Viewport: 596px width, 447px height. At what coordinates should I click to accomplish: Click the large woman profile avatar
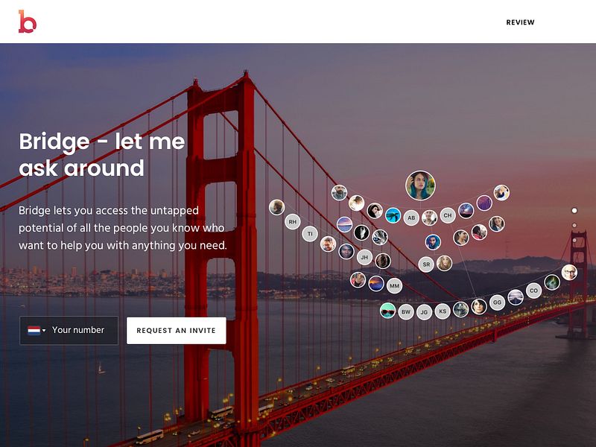point(420,186)
